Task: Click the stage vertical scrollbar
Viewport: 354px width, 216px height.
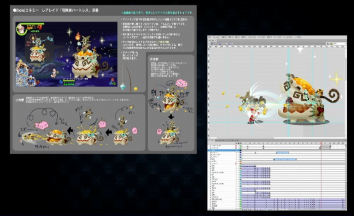Action: (346, 93)
